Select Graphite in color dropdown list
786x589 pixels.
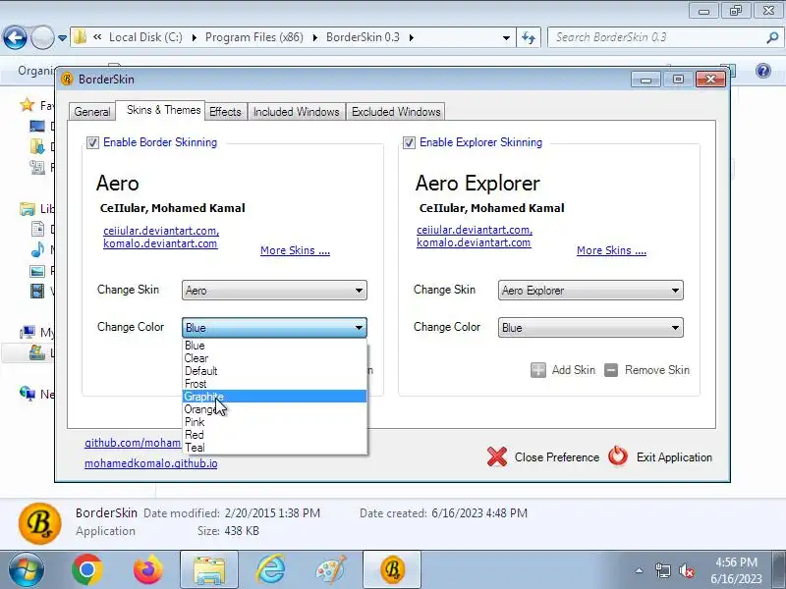click(275, 397)
